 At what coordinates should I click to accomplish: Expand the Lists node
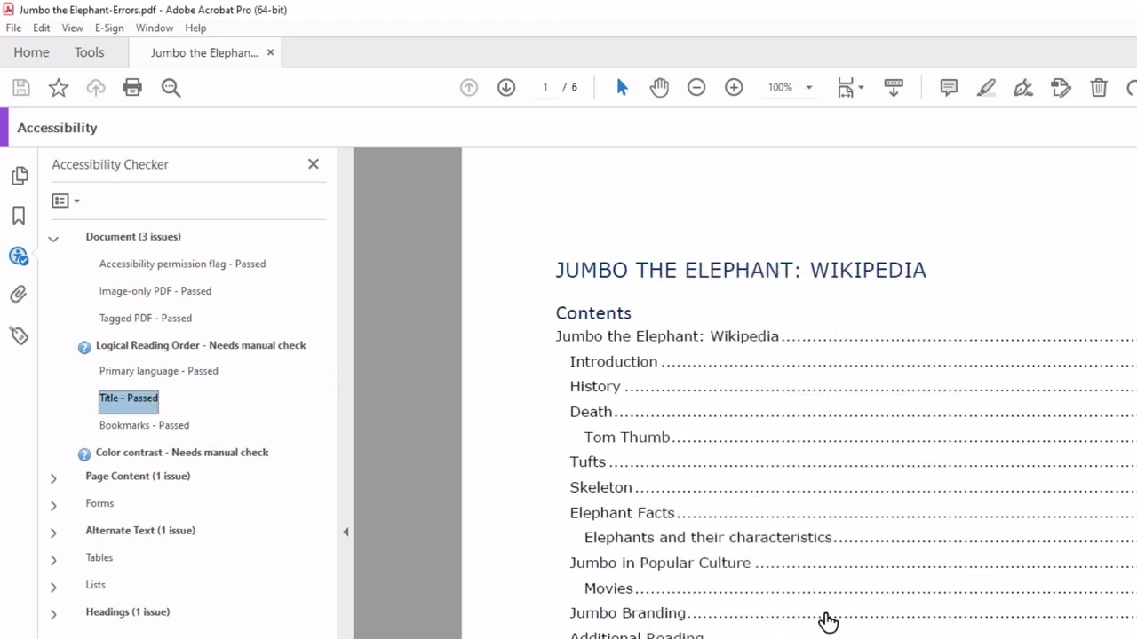pos(53,588)
